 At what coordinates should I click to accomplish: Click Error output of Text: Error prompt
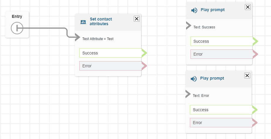tap(255, 123)
